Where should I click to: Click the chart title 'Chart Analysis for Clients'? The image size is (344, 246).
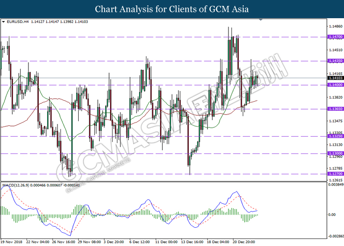tap(172, 9)
